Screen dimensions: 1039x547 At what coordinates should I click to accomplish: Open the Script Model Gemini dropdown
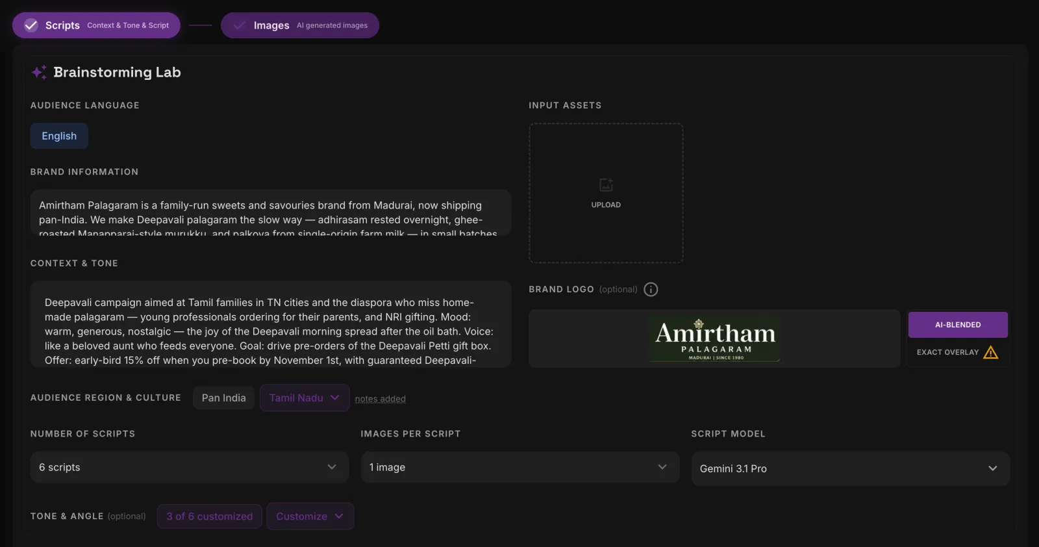(851, 468)
